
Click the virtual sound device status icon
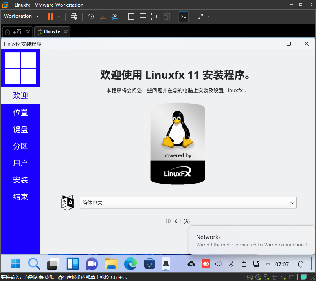pos(283,277)
